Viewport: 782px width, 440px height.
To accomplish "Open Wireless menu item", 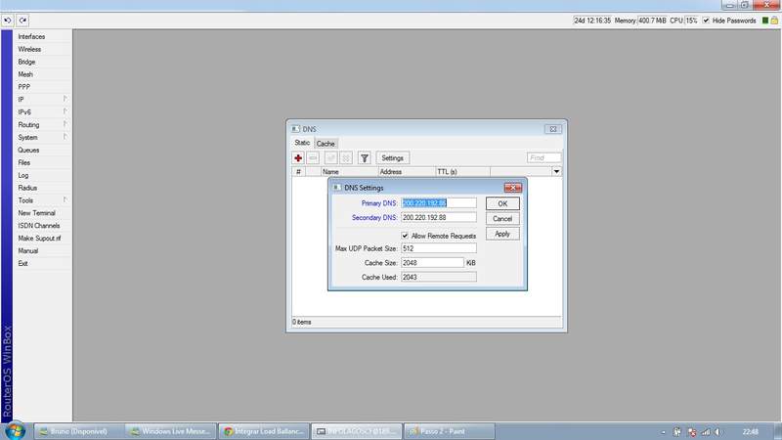I will coord(29,50).
